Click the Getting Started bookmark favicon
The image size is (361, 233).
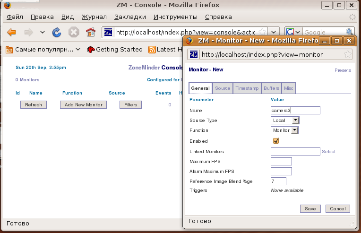point(91,50)
